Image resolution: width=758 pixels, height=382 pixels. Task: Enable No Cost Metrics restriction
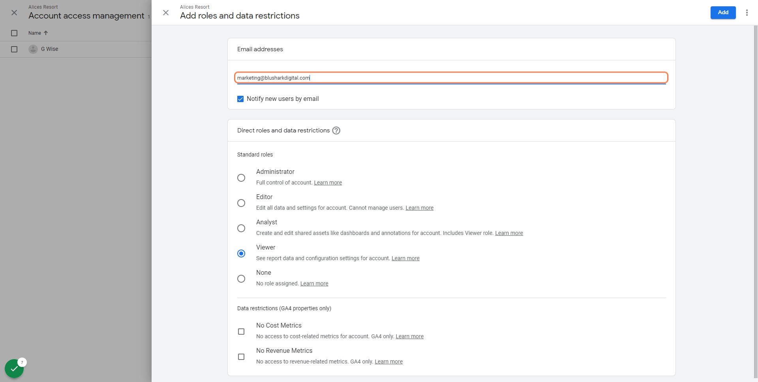tap(241, 332)
